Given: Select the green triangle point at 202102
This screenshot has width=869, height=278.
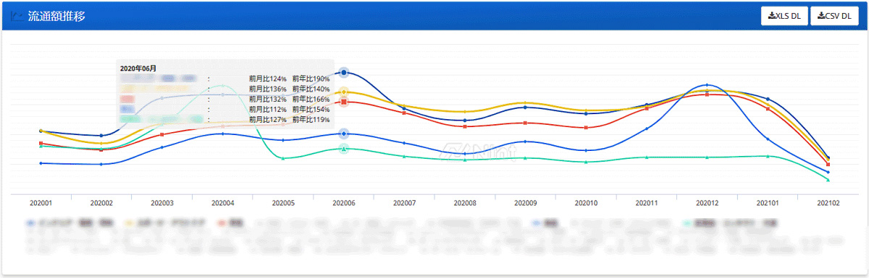Looking at the screenshot, I should (828, 180).
